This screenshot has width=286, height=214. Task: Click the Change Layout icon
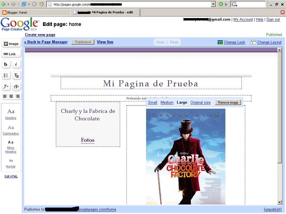(x=253, y=42)
